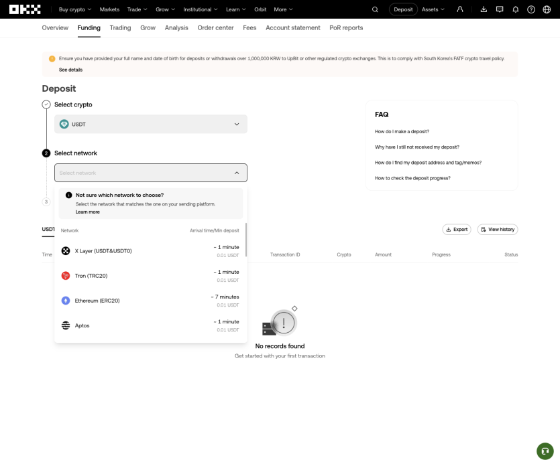Click the download app icon
This screenshot has height=466, width=560.
pyautogui.click(x=484, y=9)
